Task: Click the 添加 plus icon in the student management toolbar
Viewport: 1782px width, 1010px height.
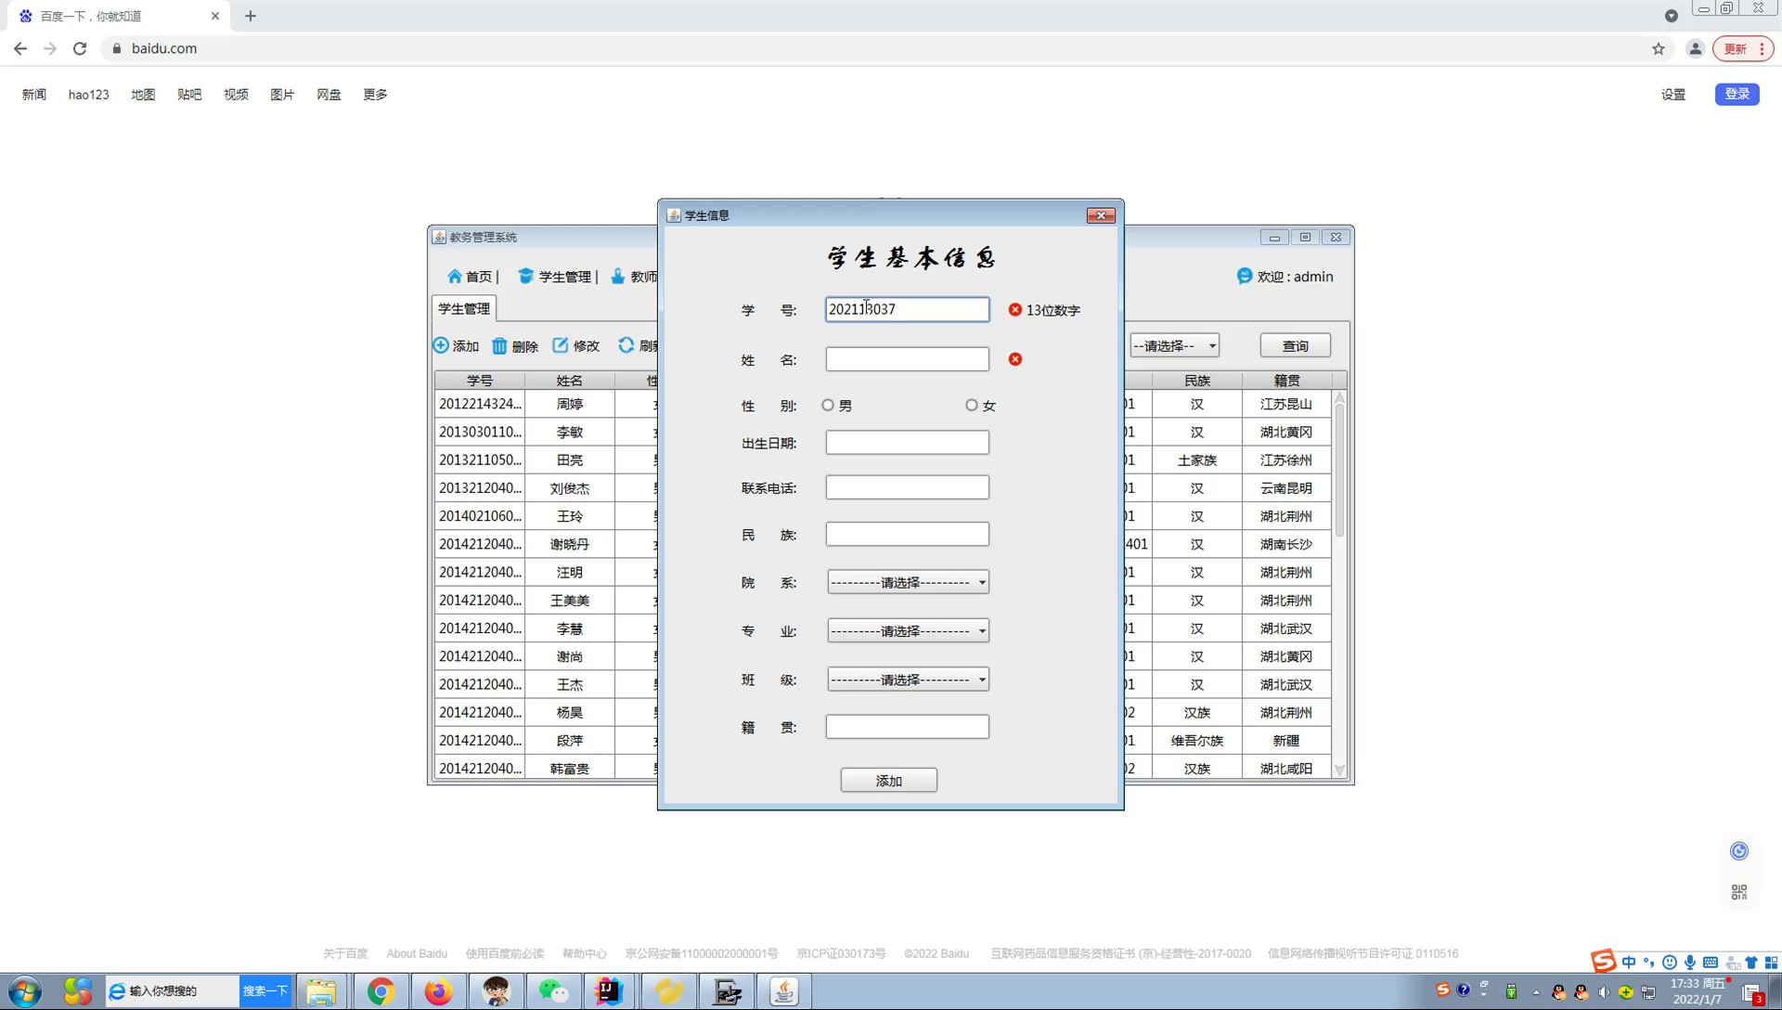Action: coord(441,345)
